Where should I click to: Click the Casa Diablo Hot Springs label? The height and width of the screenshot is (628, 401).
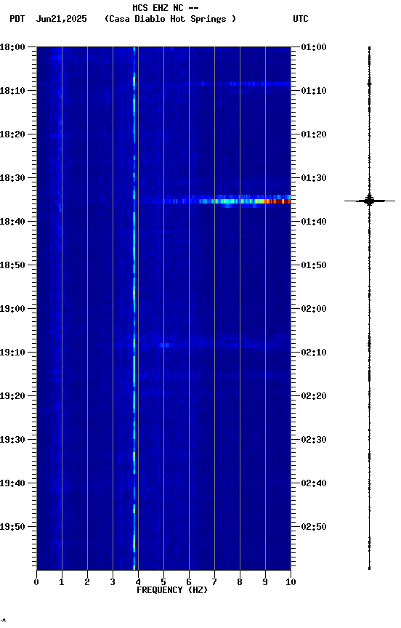pos(170,19)
